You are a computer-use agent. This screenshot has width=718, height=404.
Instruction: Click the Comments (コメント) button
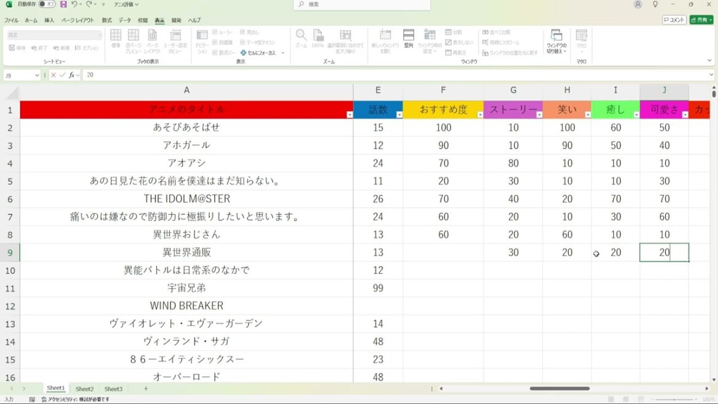click(674, 20)
